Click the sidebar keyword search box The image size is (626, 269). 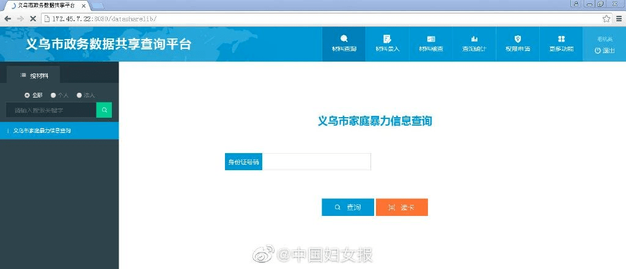[x=51, y=110]
